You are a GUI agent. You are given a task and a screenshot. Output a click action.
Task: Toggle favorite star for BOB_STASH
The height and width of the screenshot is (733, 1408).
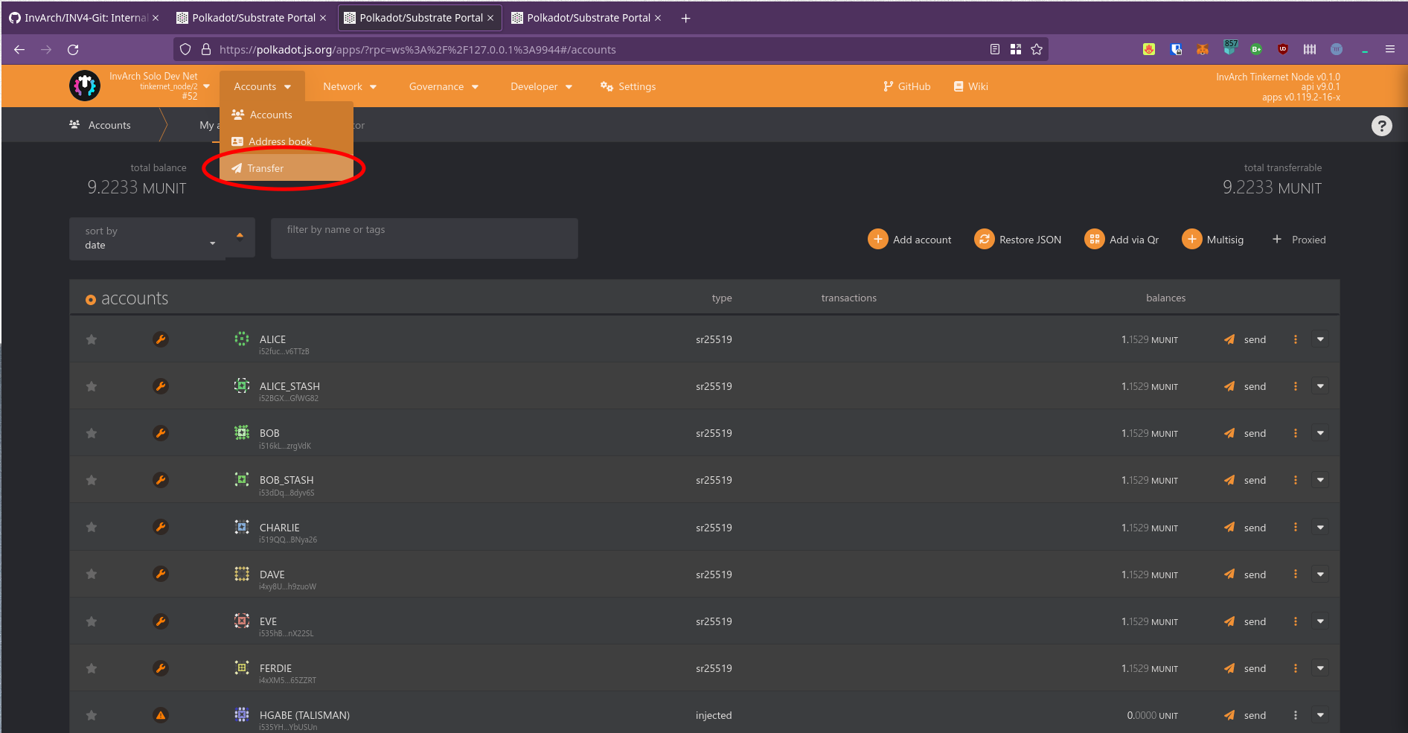pyautogui.click(x=92, y=480)
